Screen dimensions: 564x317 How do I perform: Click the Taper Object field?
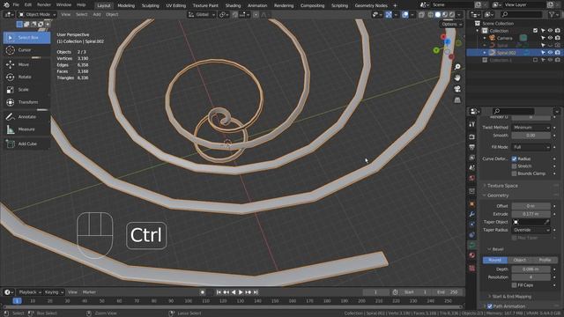(531, 222)
